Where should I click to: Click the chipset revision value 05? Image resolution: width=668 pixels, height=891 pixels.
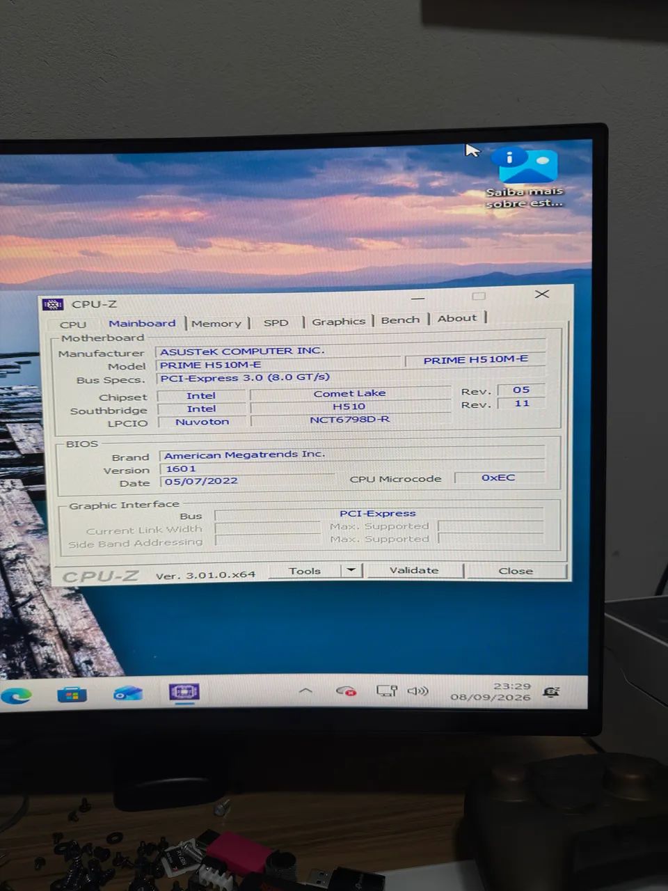[521, 390]
